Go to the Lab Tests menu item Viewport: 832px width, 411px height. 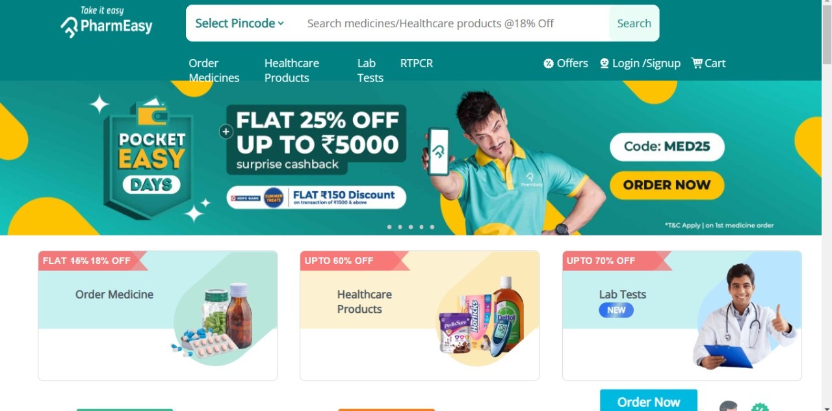[370, 70]
